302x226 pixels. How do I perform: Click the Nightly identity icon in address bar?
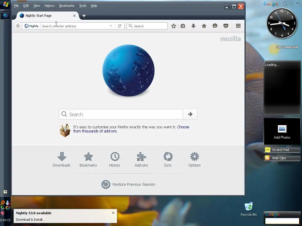tap(27, 26)
